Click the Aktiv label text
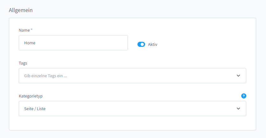 pos(152,45)
